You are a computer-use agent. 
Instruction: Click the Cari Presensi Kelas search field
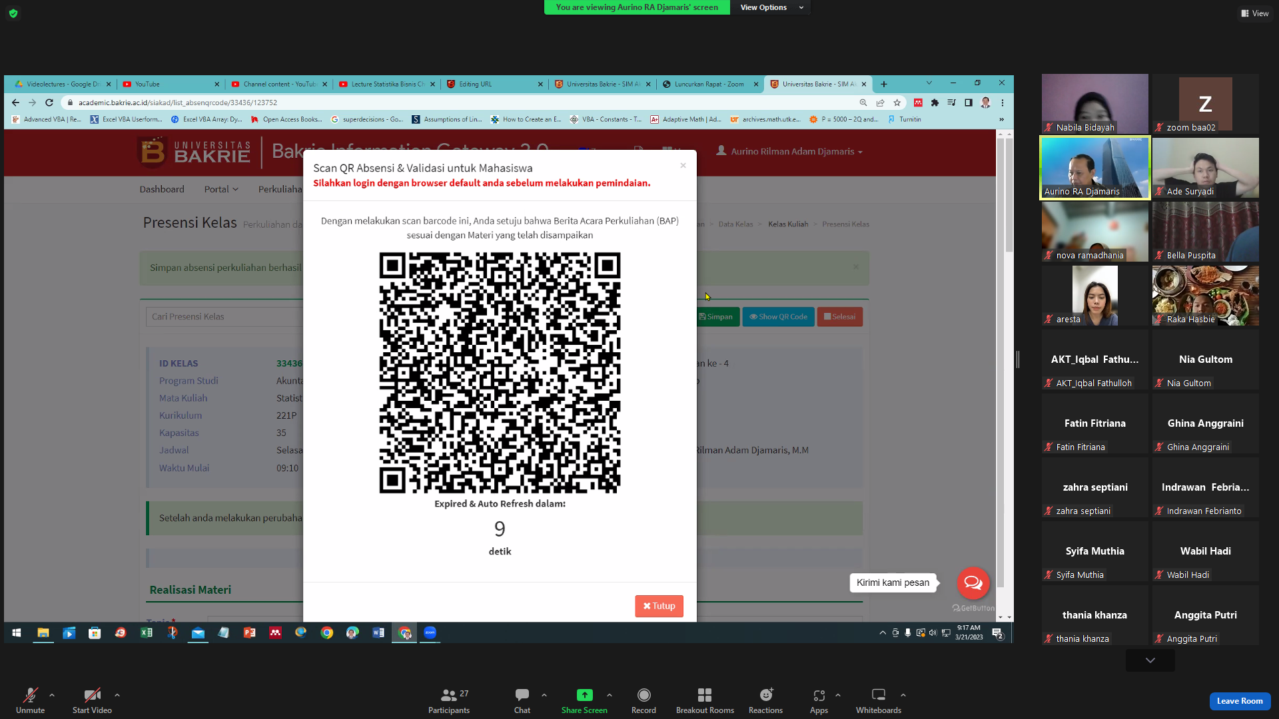coord(224,317)
